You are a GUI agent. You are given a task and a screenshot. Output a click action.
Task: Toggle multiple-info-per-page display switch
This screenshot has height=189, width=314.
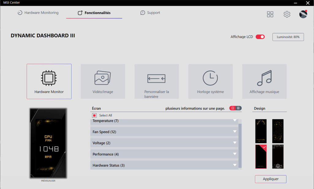tap(235, 108)
